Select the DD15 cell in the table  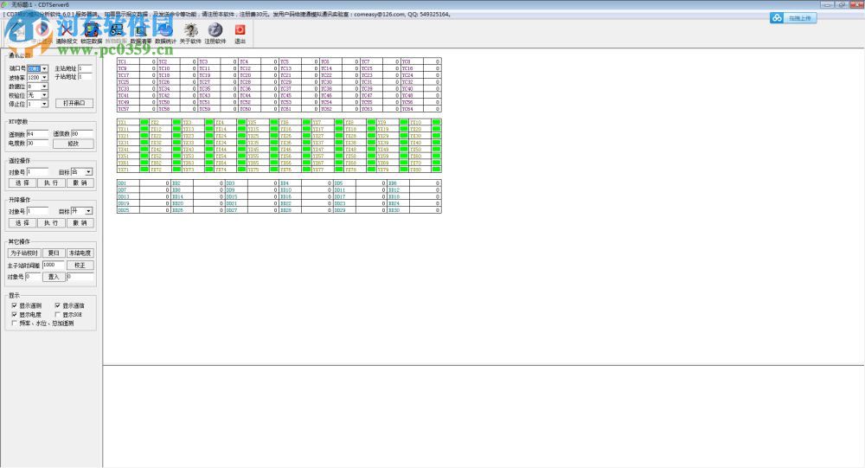click(x=236, y=196)
